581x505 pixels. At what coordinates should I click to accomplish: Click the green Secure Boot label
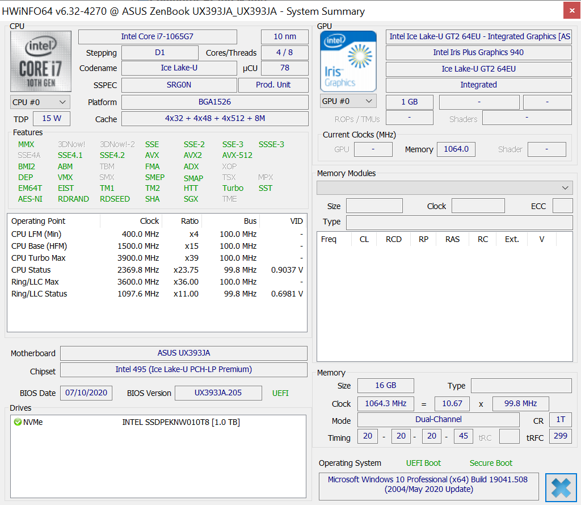[x=491, y=463]
